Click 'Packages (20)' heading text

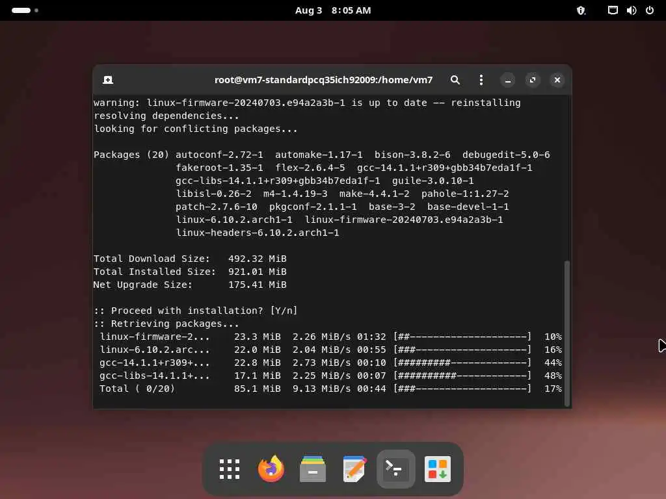click(x=131, y=155)
